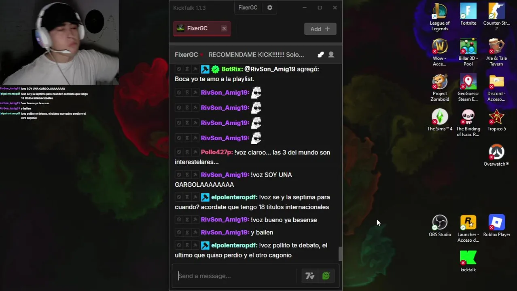This screenshot has height=291, width=517.
Task: Open the KickTalk settings gear
Action: pyautogui.click(x=270, y=8)
